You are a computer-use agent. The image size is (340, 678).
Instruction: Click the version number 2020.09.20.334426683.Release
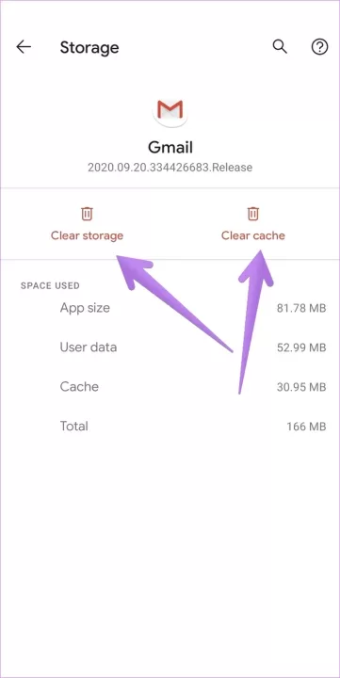[x=170, y=168]
